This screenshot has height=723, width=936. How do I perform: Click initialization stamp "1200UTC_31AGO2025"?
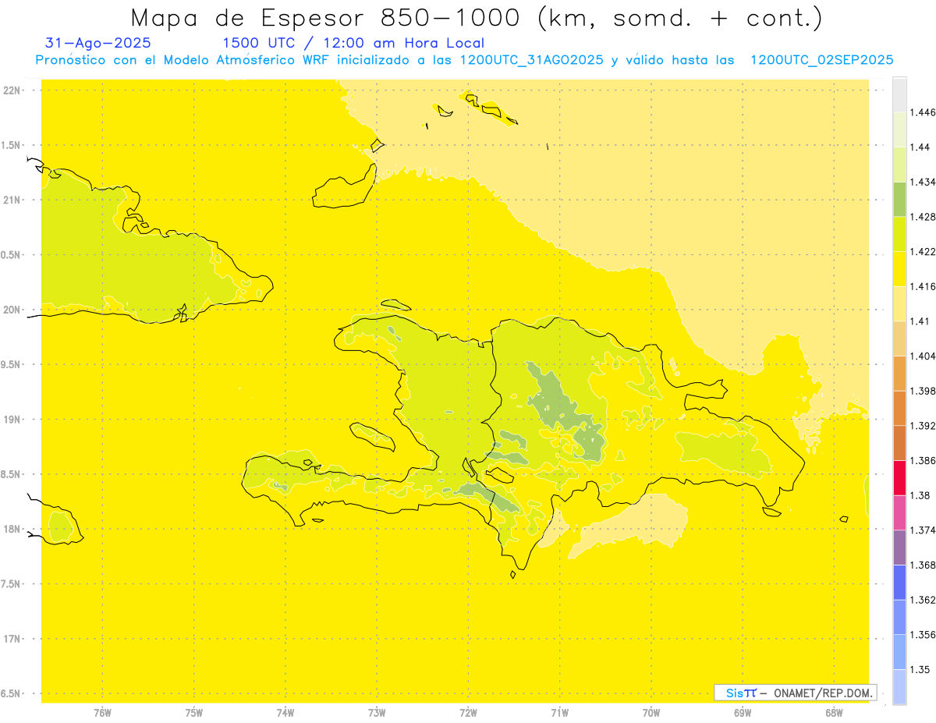(531, 60)
